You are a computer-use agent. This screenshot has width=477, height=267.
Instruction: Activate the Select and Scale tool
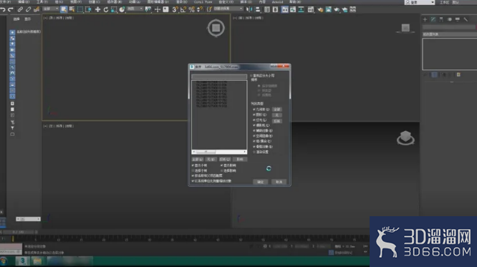click(114, 10)
